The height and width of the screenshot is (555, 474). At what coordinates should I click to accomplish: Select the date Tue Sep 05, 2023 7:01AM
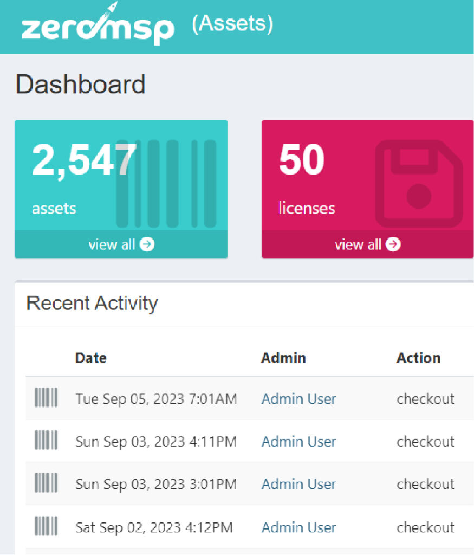(x=156, y=399)
